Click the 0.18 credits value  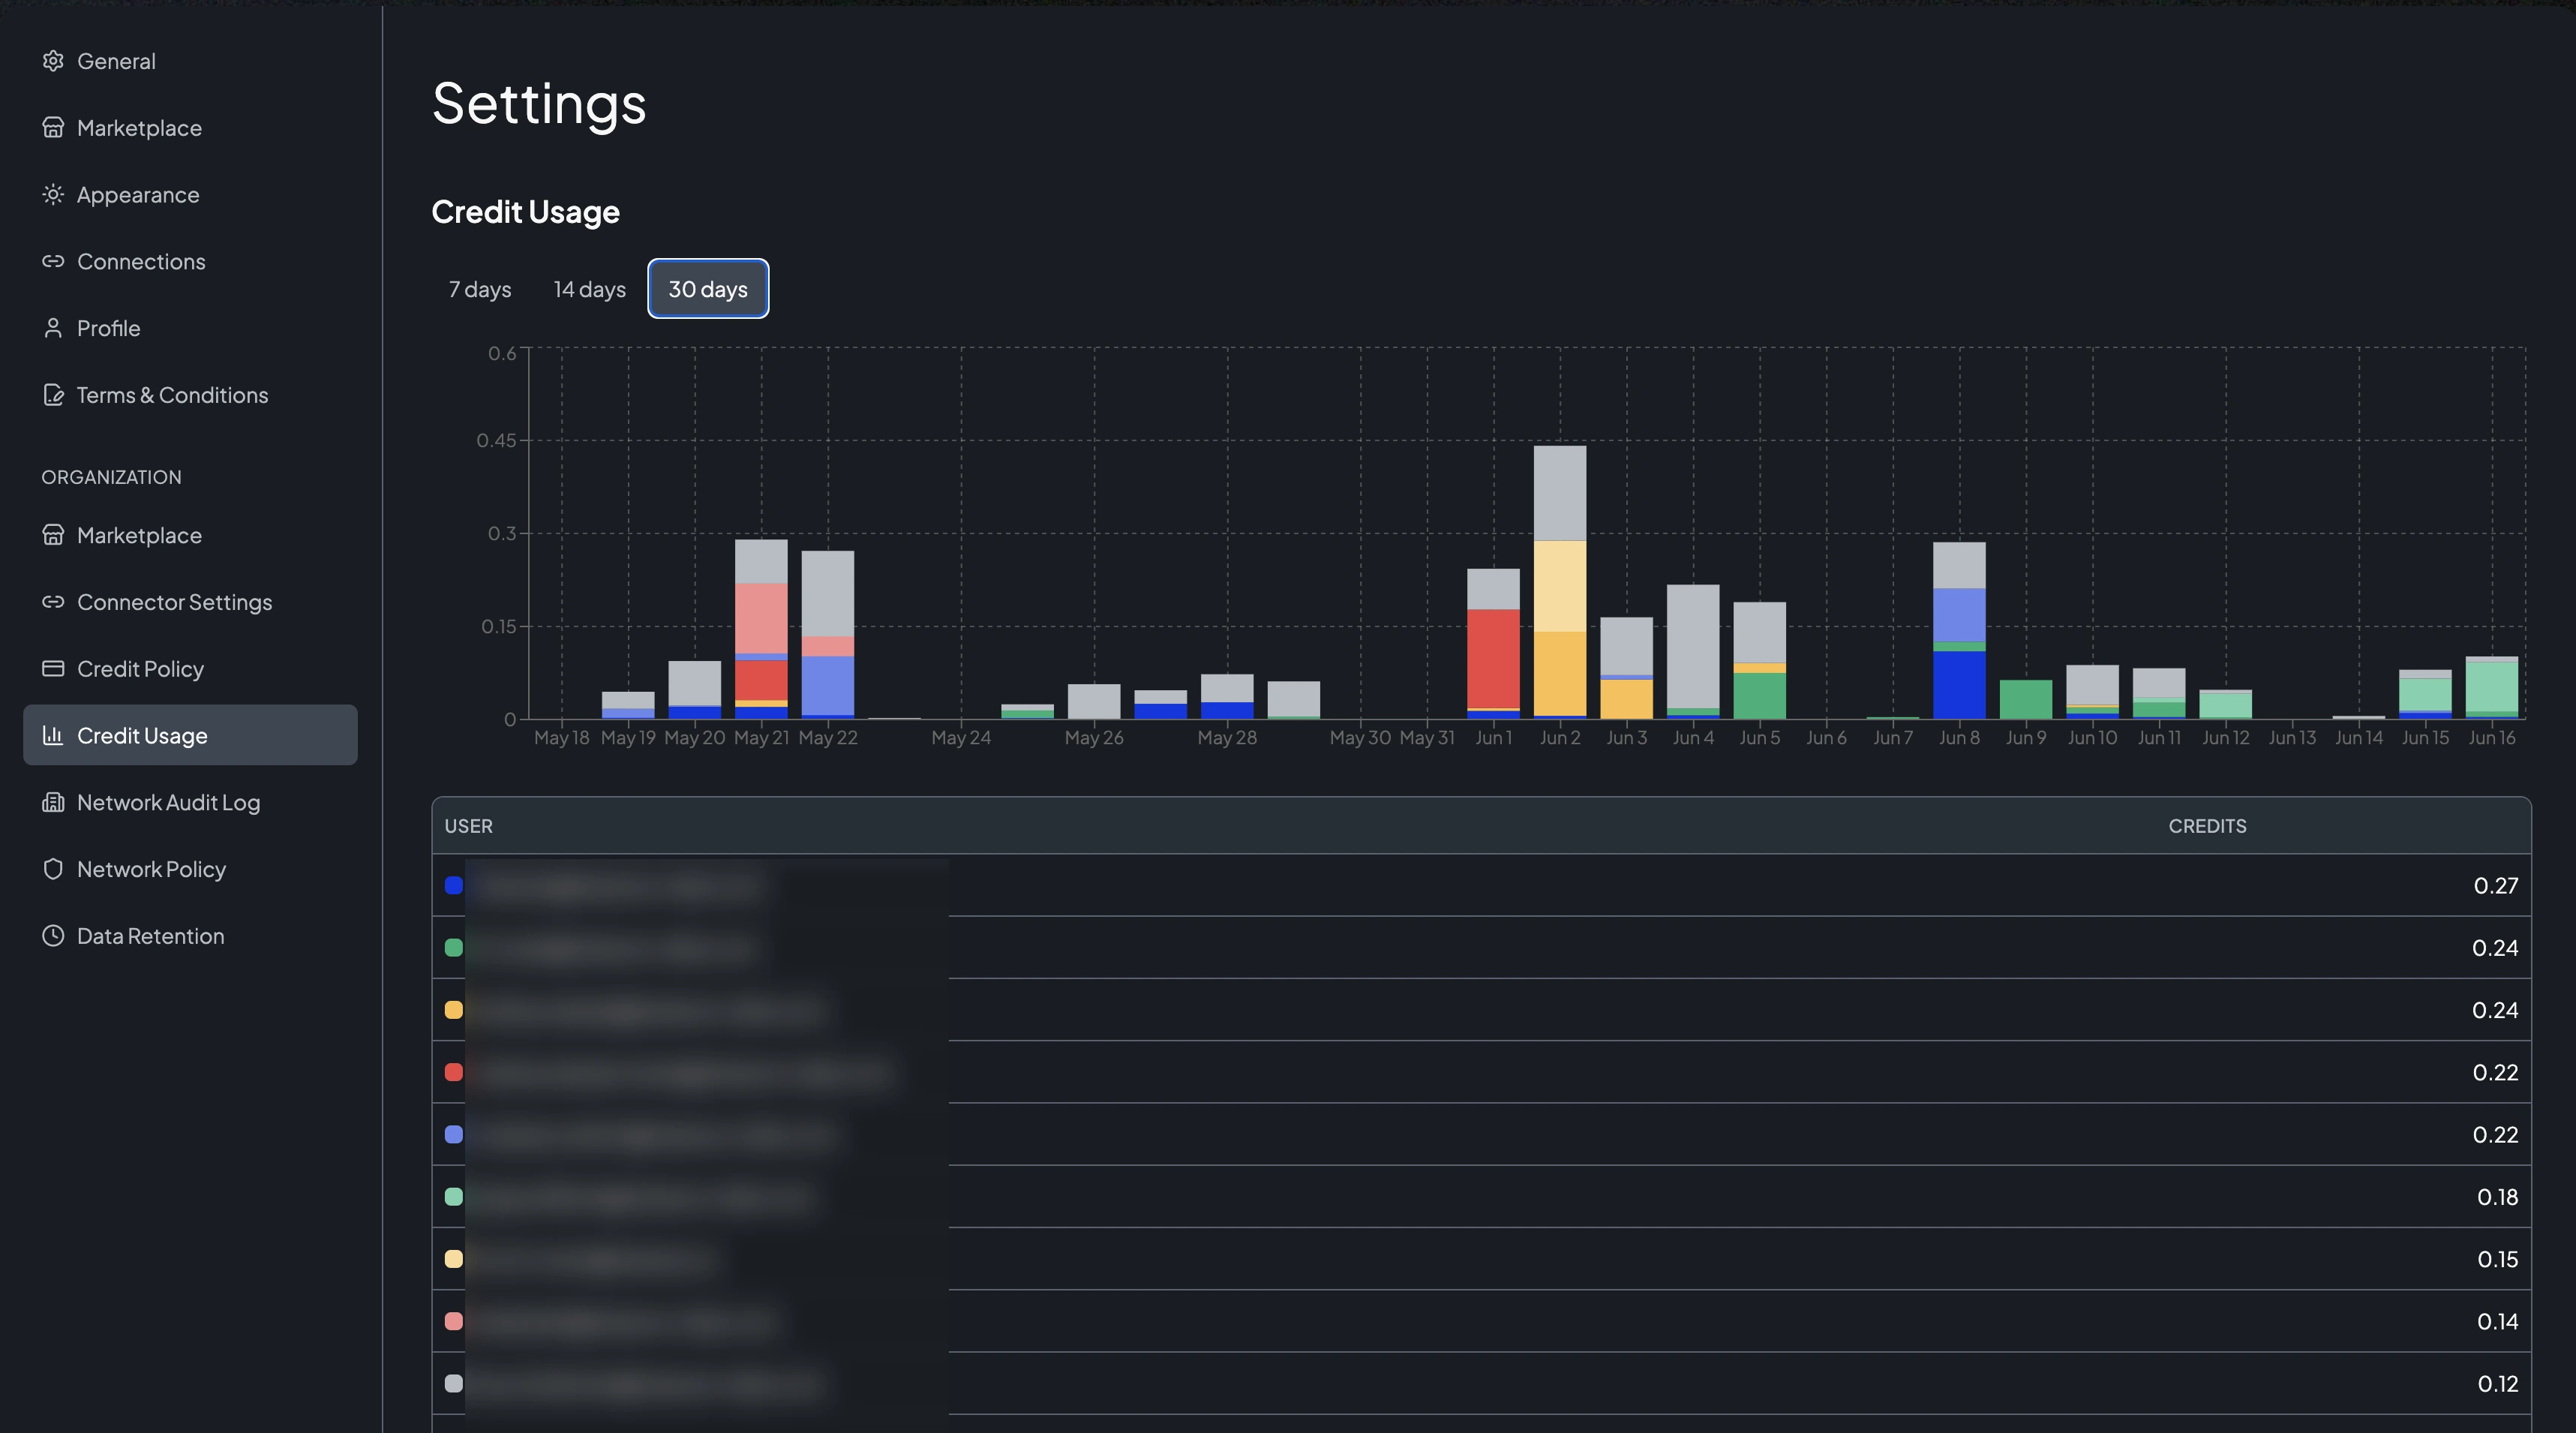(2497, 1196)
